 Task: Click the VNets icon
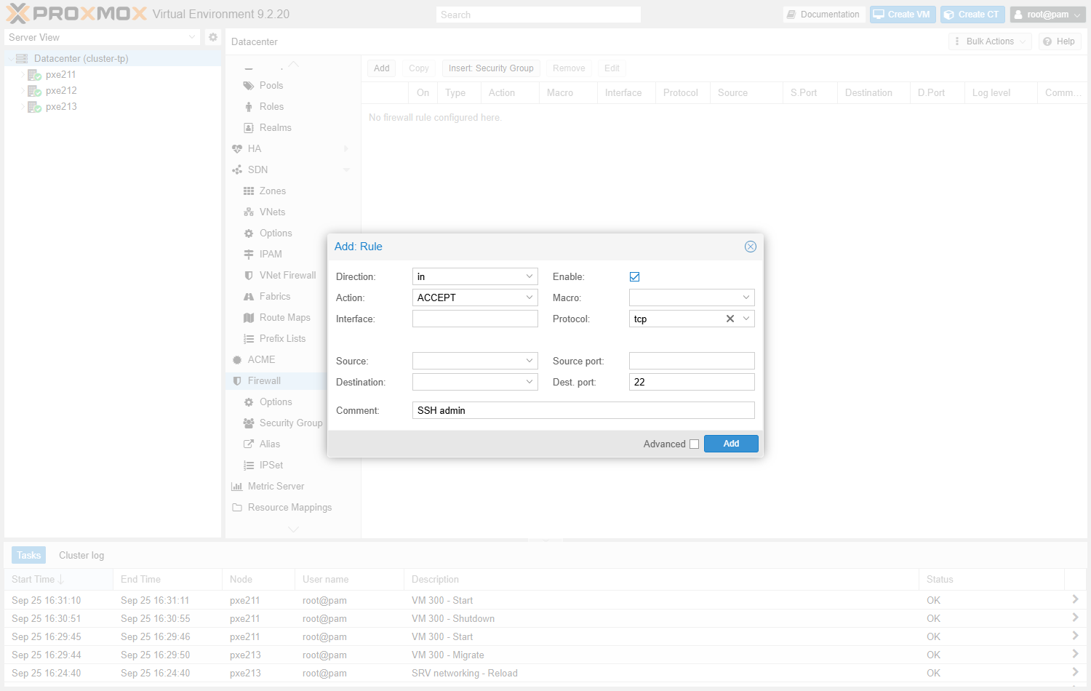(249, 212)
